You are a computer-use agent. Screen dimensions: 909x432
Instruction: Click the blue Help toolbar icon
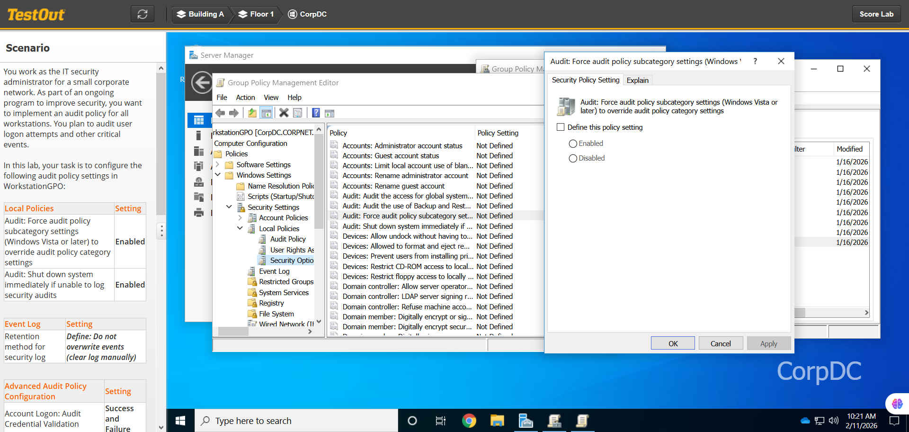click(316, 113)
